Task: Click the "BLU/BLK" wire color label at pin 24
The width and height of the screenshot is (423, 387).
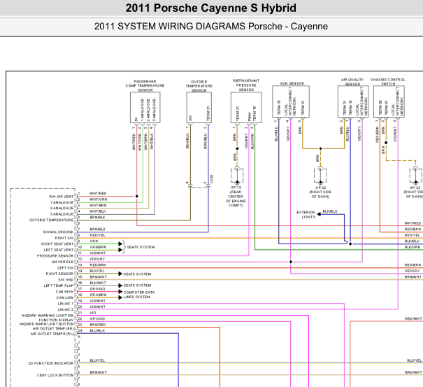Action: point(97,330)
